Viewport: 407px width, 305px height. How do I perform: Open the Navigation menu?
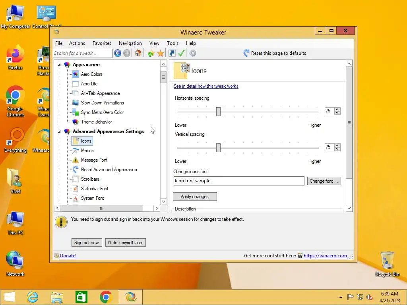point(130,43)
